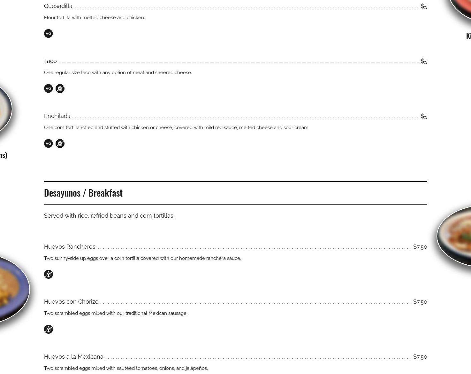Screen dimensions: 471x374
Task: Click the Taco description text
Action: click(x=118, y=73)
